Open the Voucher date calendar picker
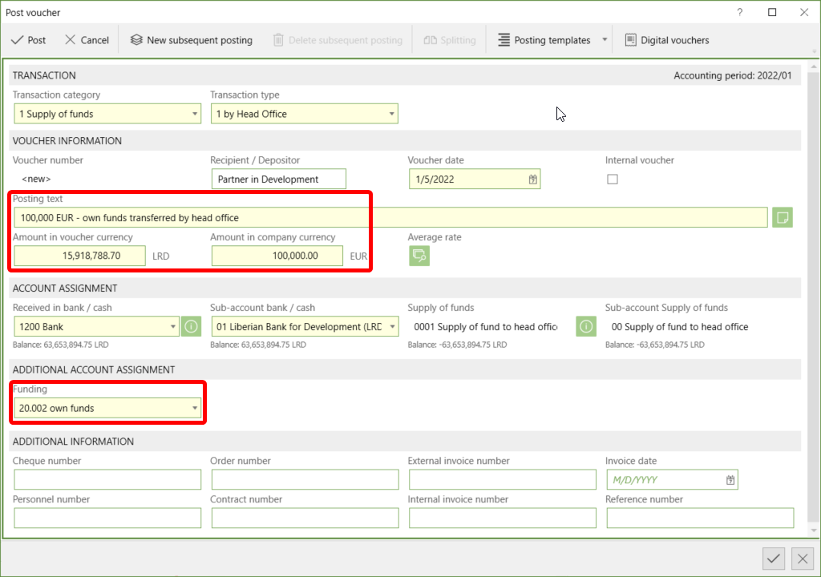821x577 pixels. coord(532,179)
